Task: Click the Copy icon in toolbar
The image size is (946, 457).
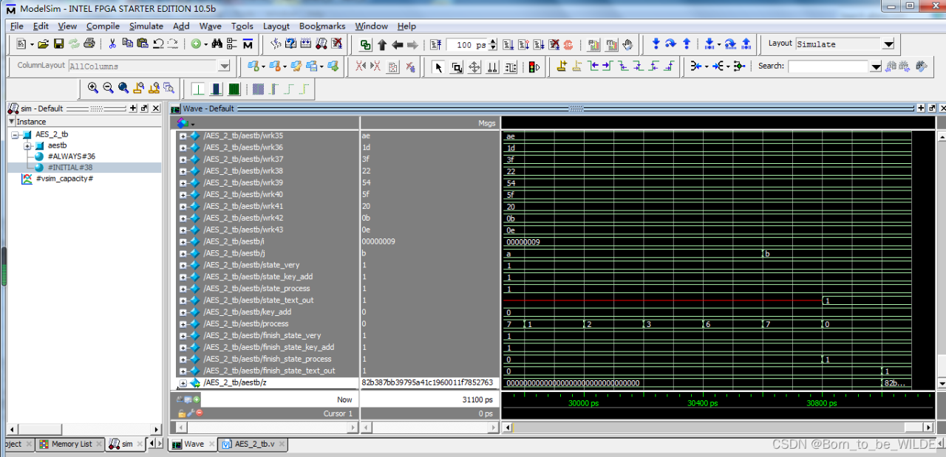Action: pos(127,44)
